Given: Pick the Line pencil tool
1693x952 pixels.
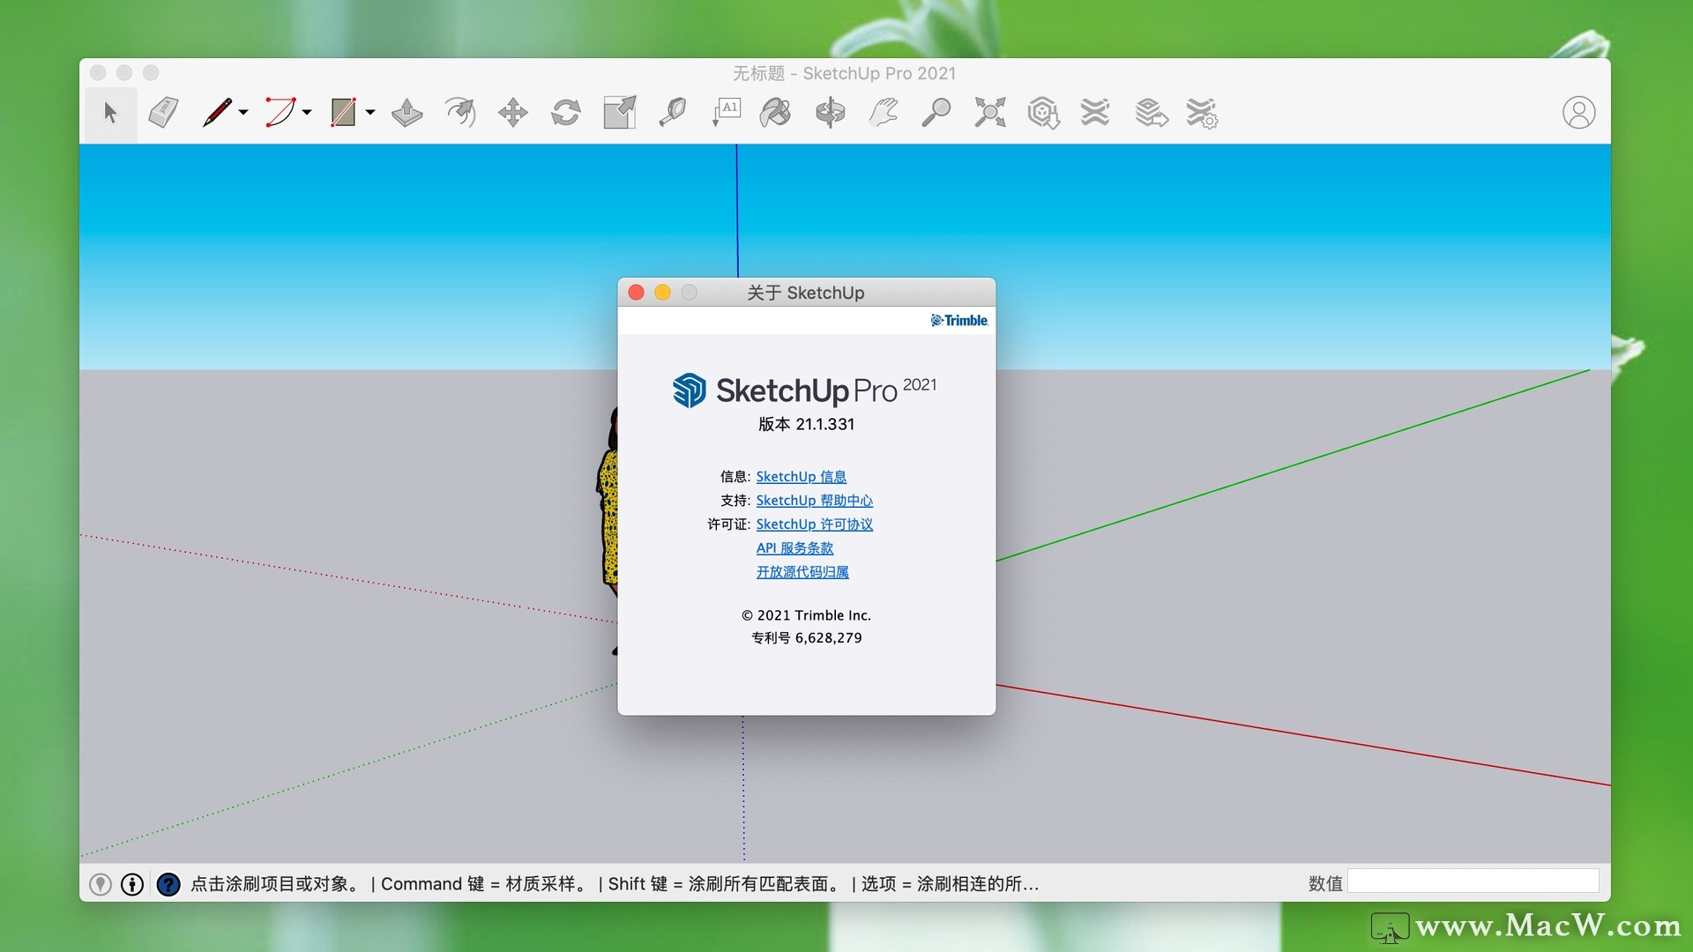Looking at the screenshot, I should 217,113.
